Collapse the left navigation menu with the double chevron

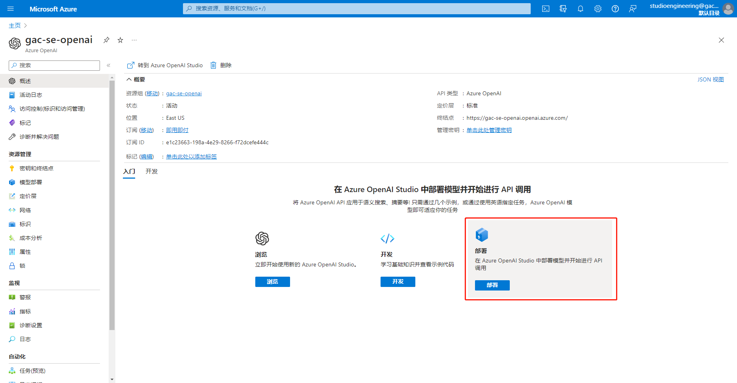point(108,65)
